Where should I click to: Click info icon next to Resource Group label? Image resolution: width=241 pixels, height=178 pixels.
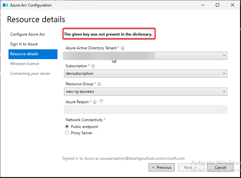(99, 84)
